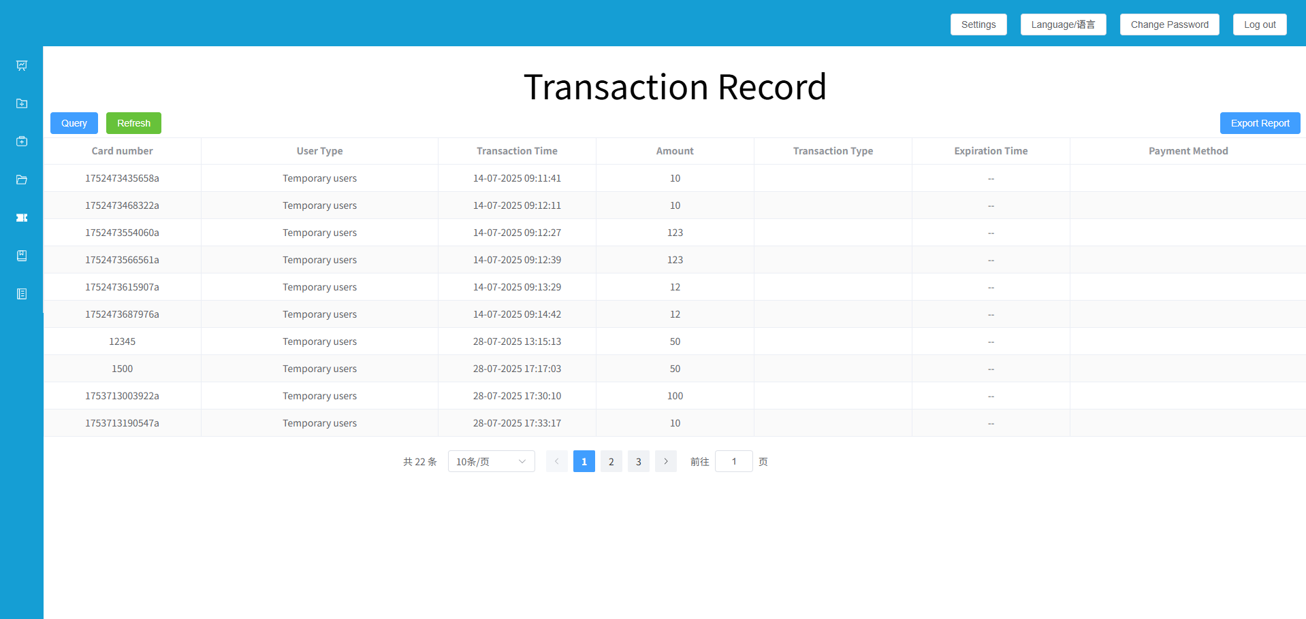Viewport: 1306px width, 619px height.
Task: Open the open-folder sidebar icon
Action: (x=22, y=180)
